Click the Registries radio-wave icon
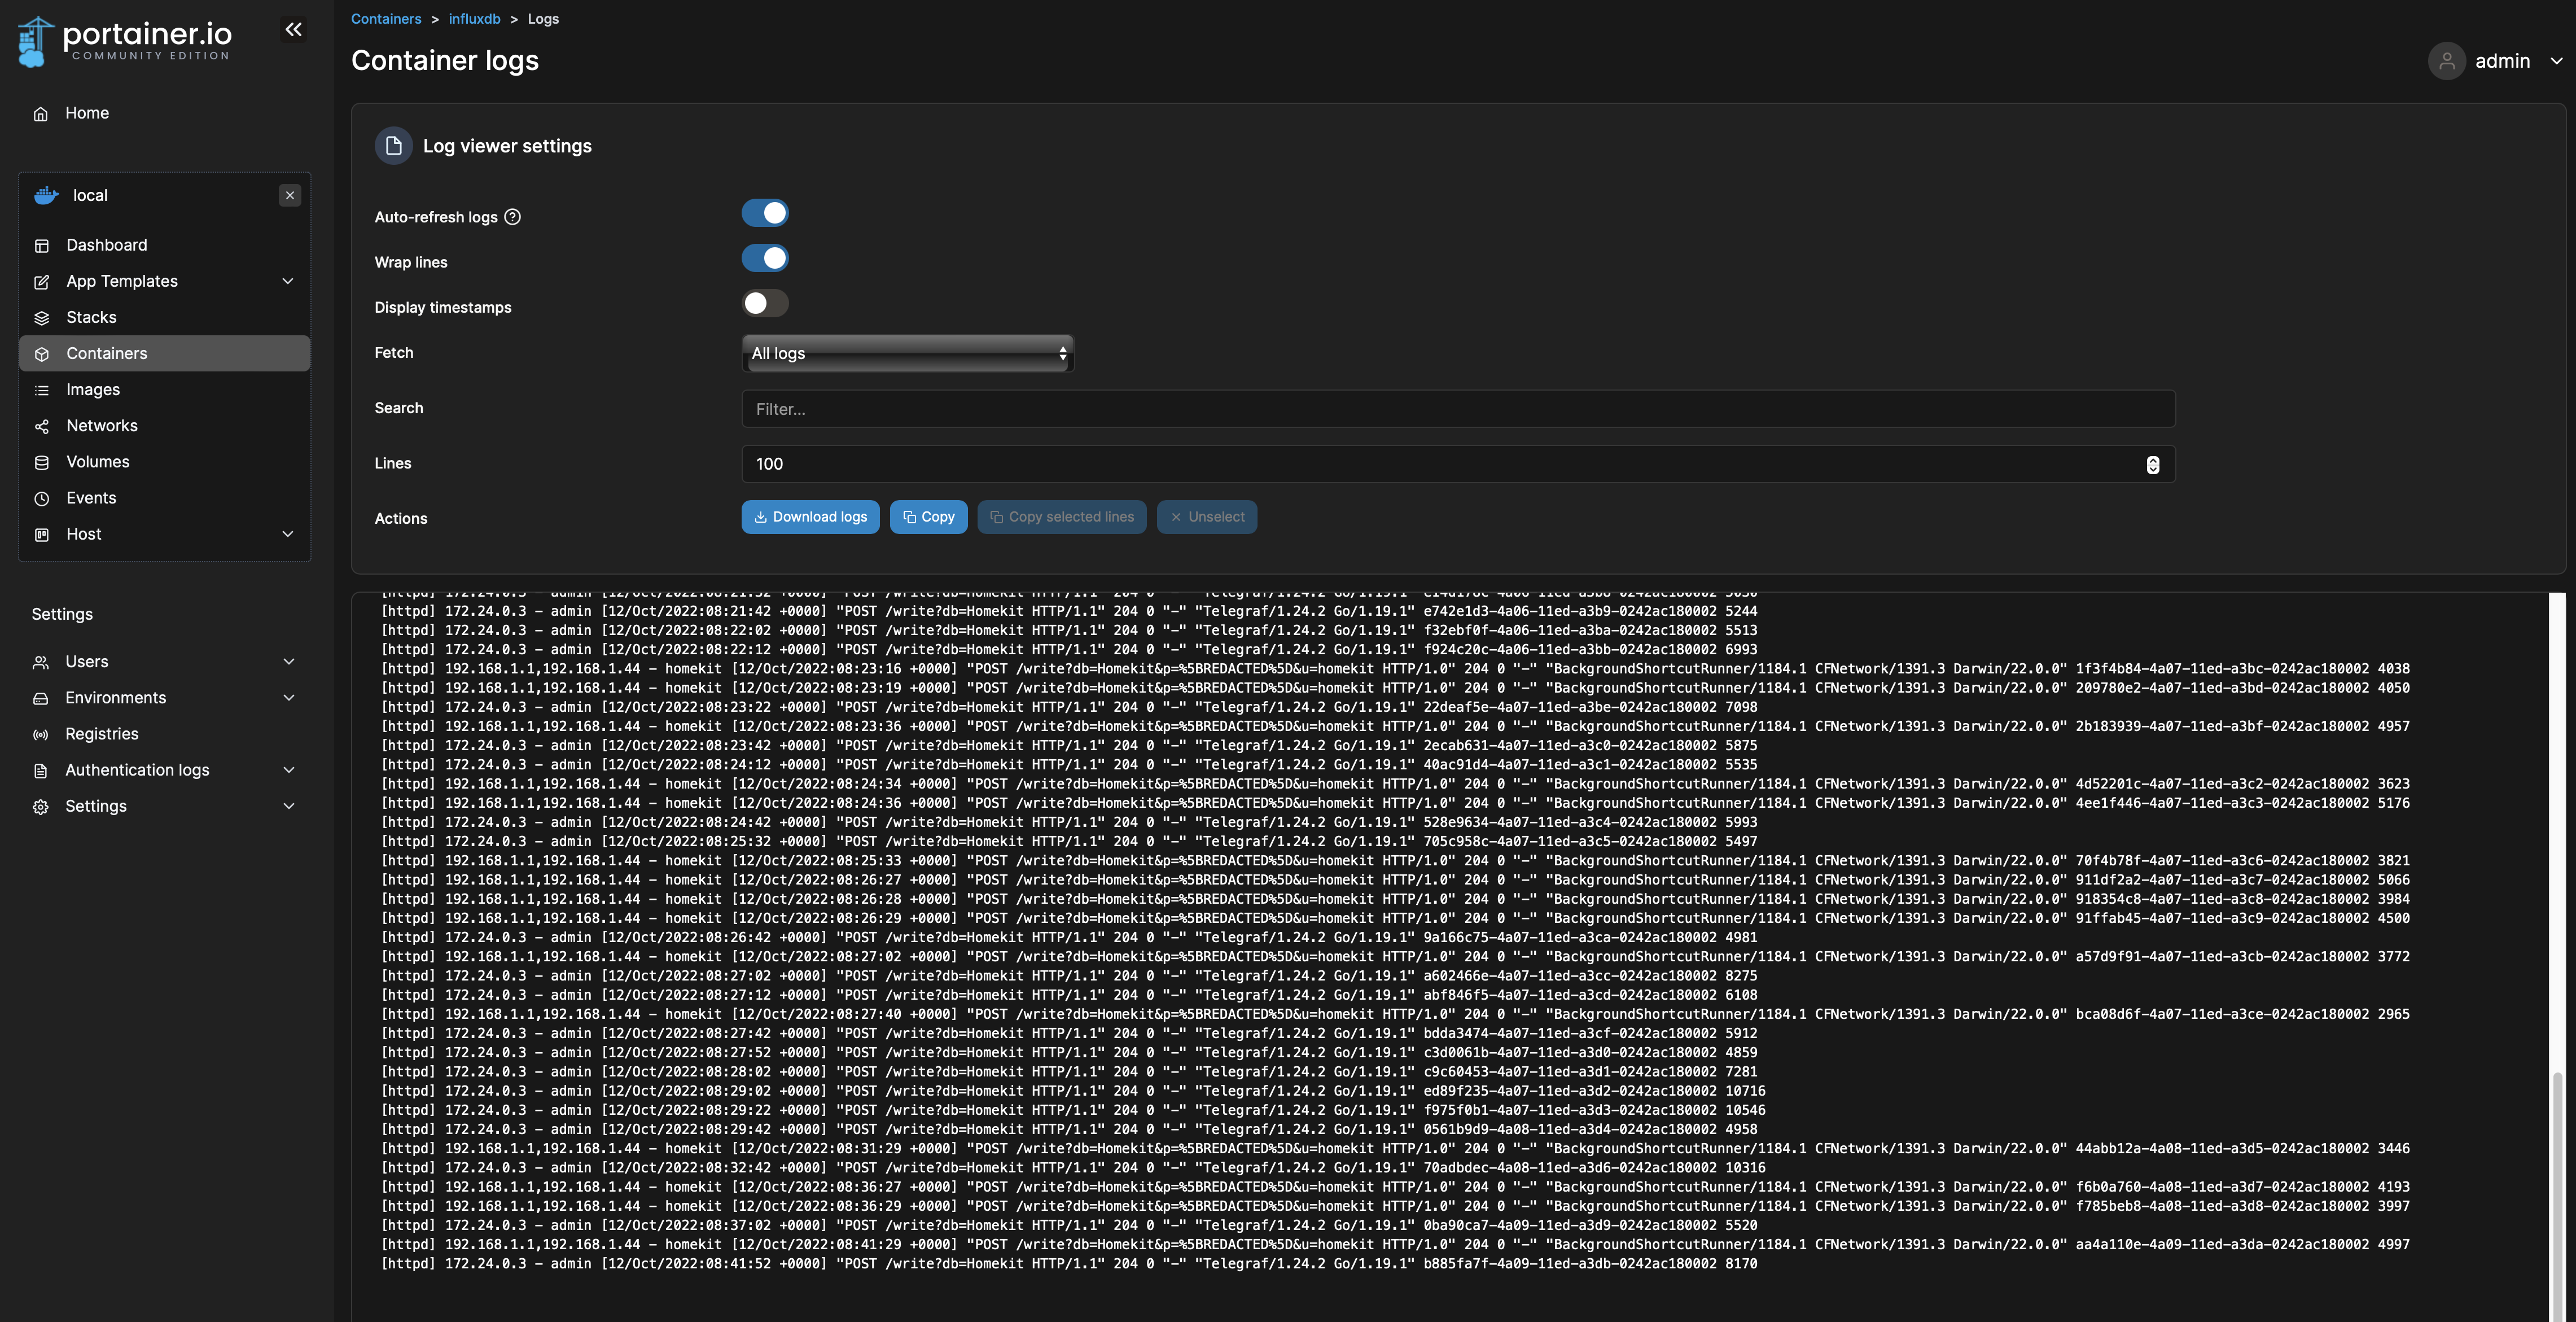 coord(41,735)
